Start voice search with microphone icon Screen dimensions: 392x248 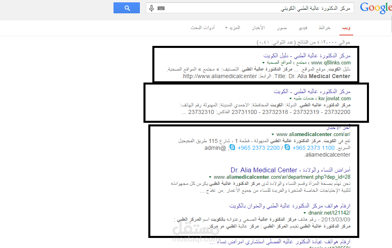tap(152, 8)
